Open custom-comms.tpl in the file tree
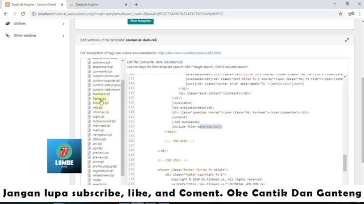 106,76
